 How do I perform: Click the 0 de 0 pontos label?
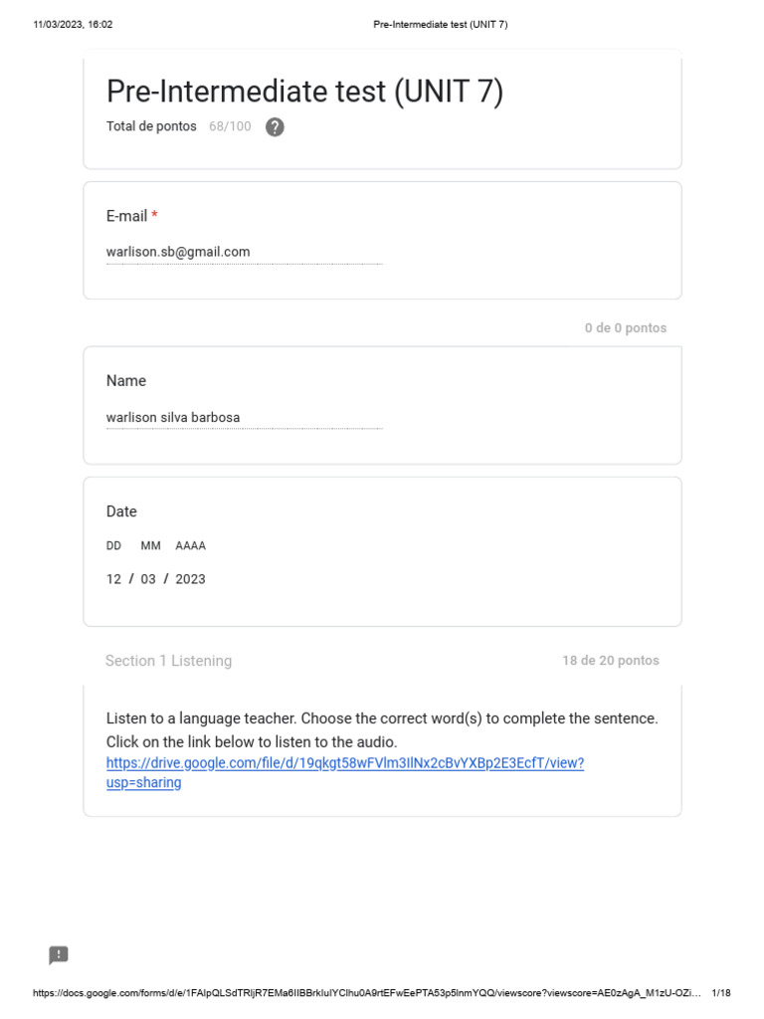[x=625, y=328]
